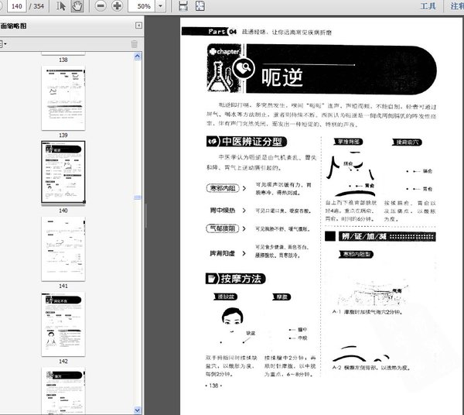Click the Part 04 header label
464x415 pixels.
[222, 32]
